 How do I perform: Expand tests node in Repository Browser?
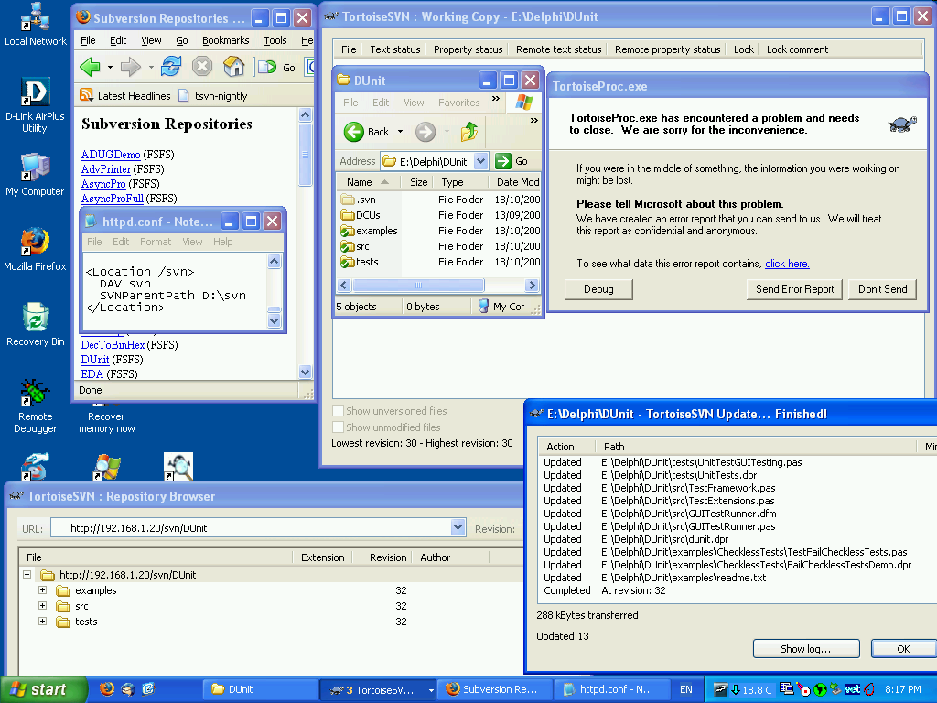(42, 621)
